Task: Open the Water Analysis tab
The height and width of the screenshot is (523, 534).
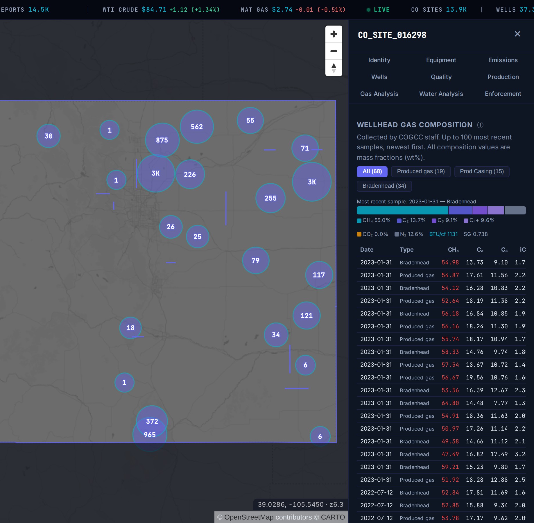Action: pos(441,94)
